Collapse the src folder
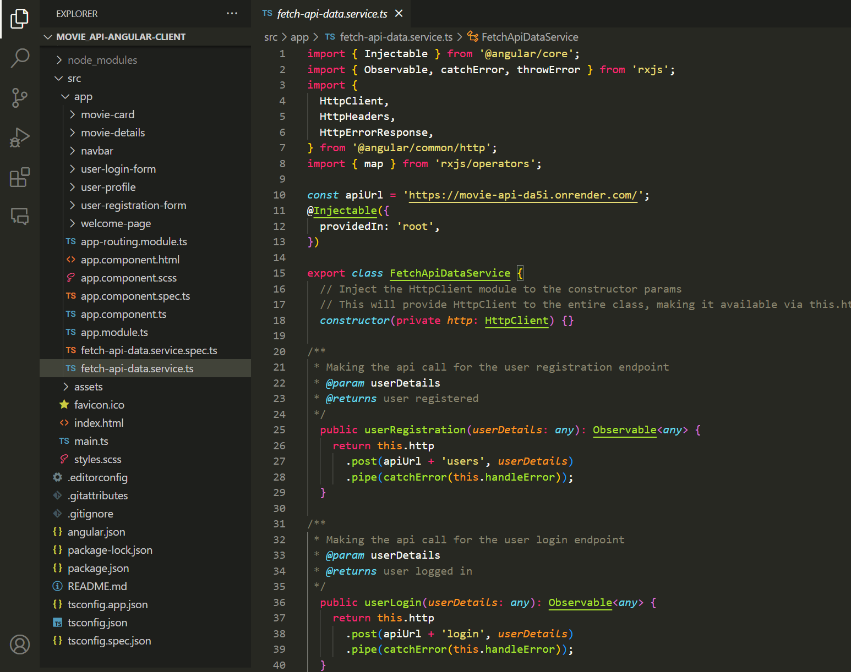 (145, 78)
